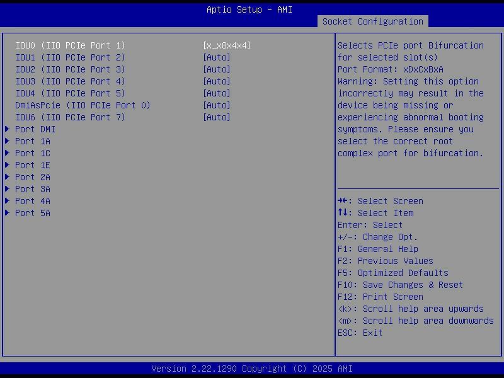
Task: Click the <m>: Scroll help area downwards line
Action: [416, 321]
